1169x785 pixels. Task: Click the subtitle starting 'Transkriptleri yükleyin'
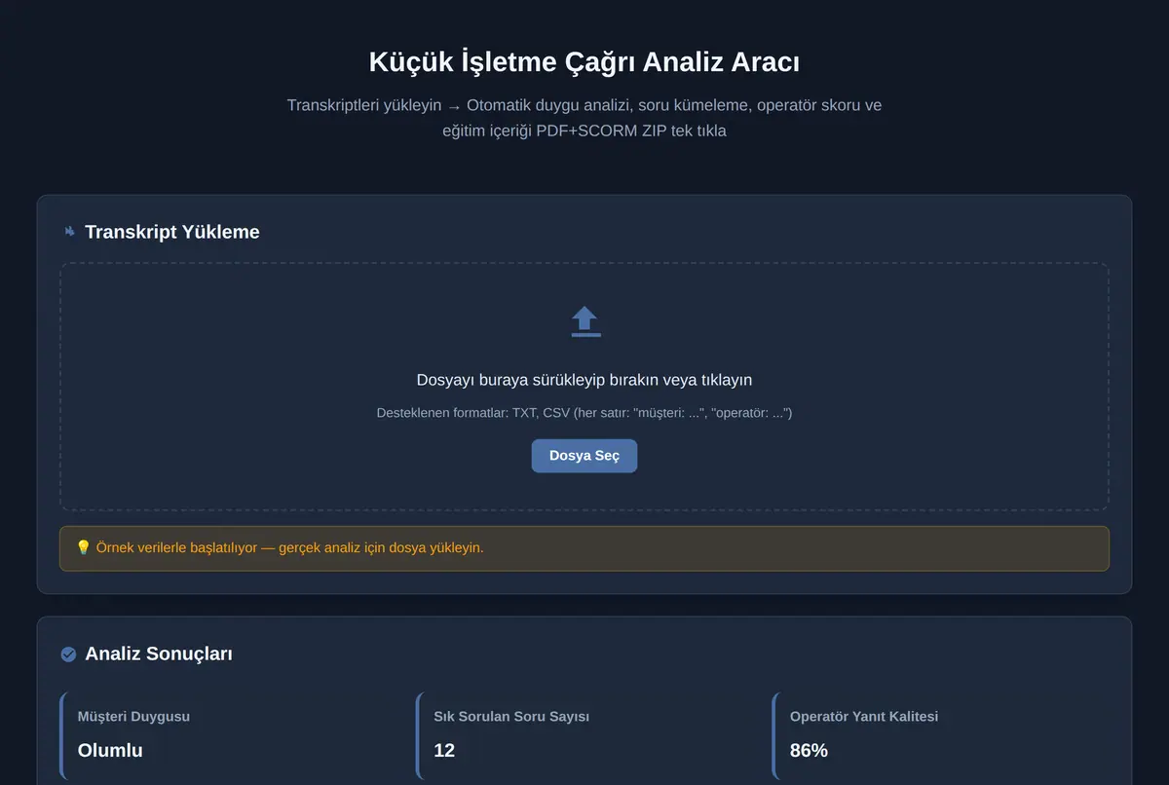click(584, 117)
